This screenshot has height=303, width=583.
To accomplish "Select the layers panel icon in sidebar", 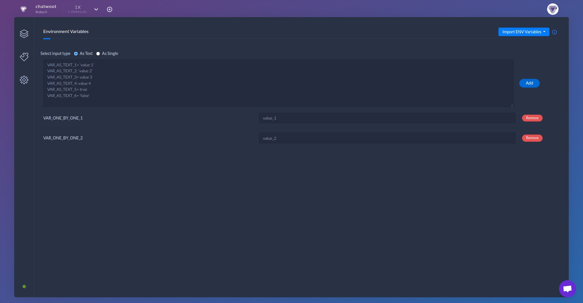I will tap(24, 34).
